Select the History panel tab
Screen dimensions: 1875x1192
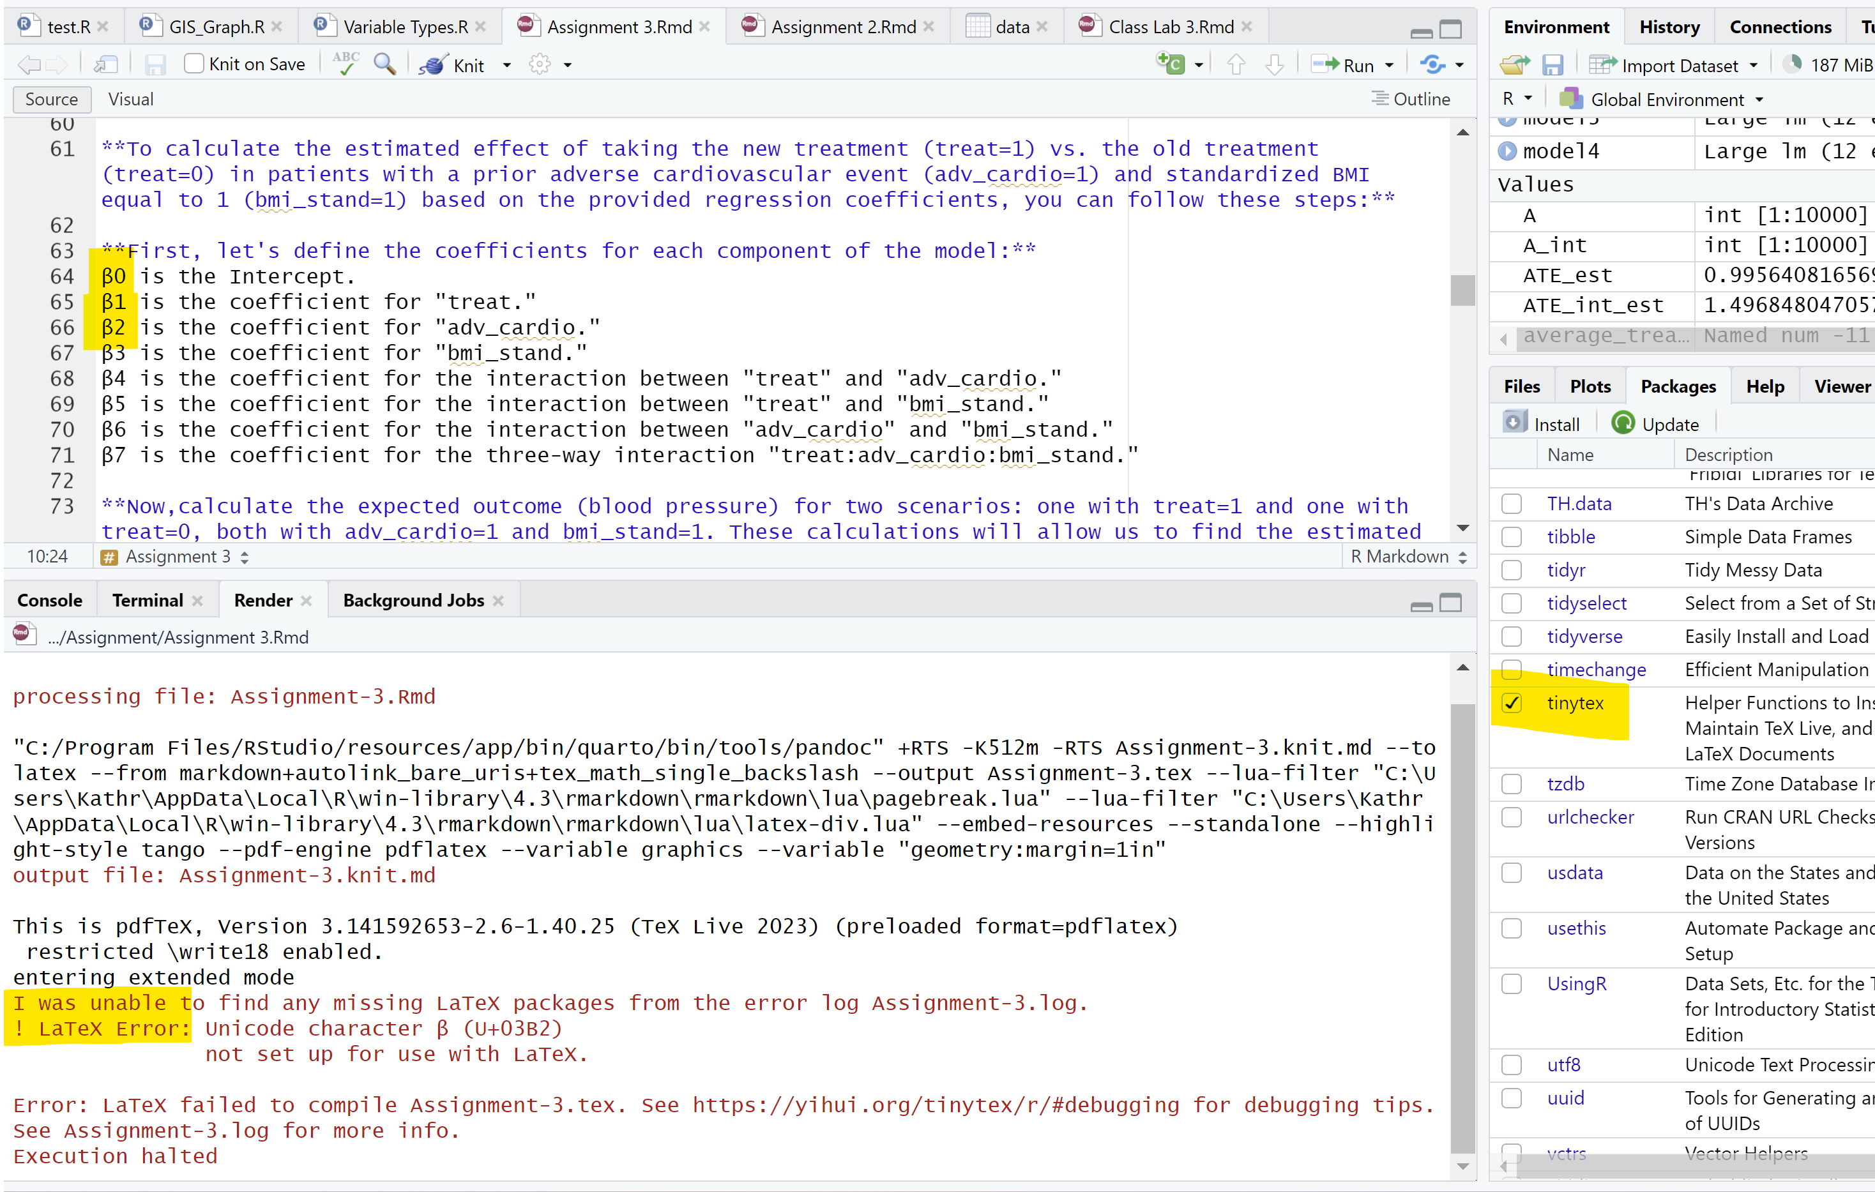click(x=1669, y=26)
